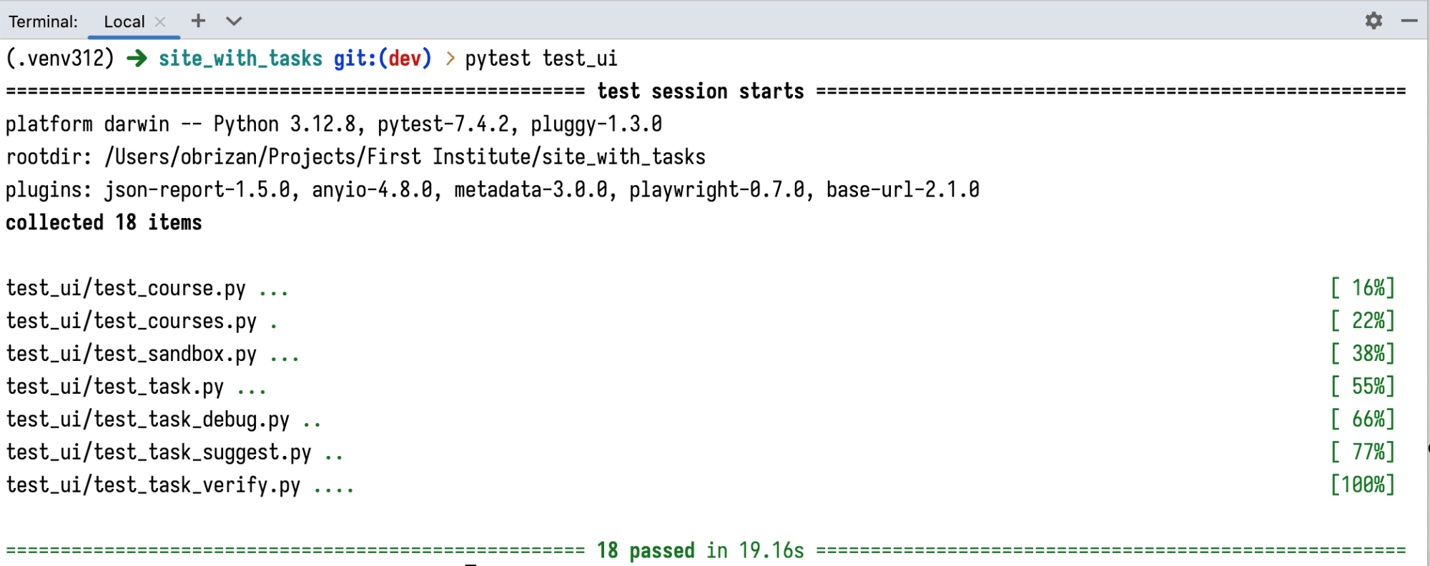Expand the terminal shell options chevron
This screenshot has height=566, width=1430.
click(234, 21)
